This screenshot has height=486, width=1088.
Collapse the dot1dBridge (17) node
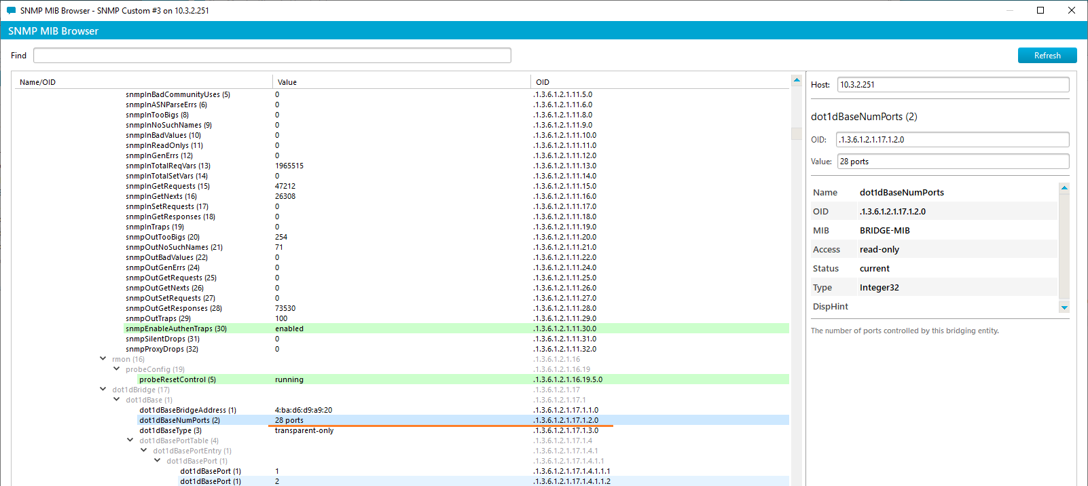pos(103,390)
